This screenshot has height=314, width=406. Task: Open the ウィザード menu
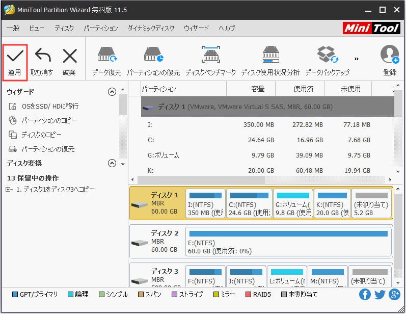tap(196, 28)
